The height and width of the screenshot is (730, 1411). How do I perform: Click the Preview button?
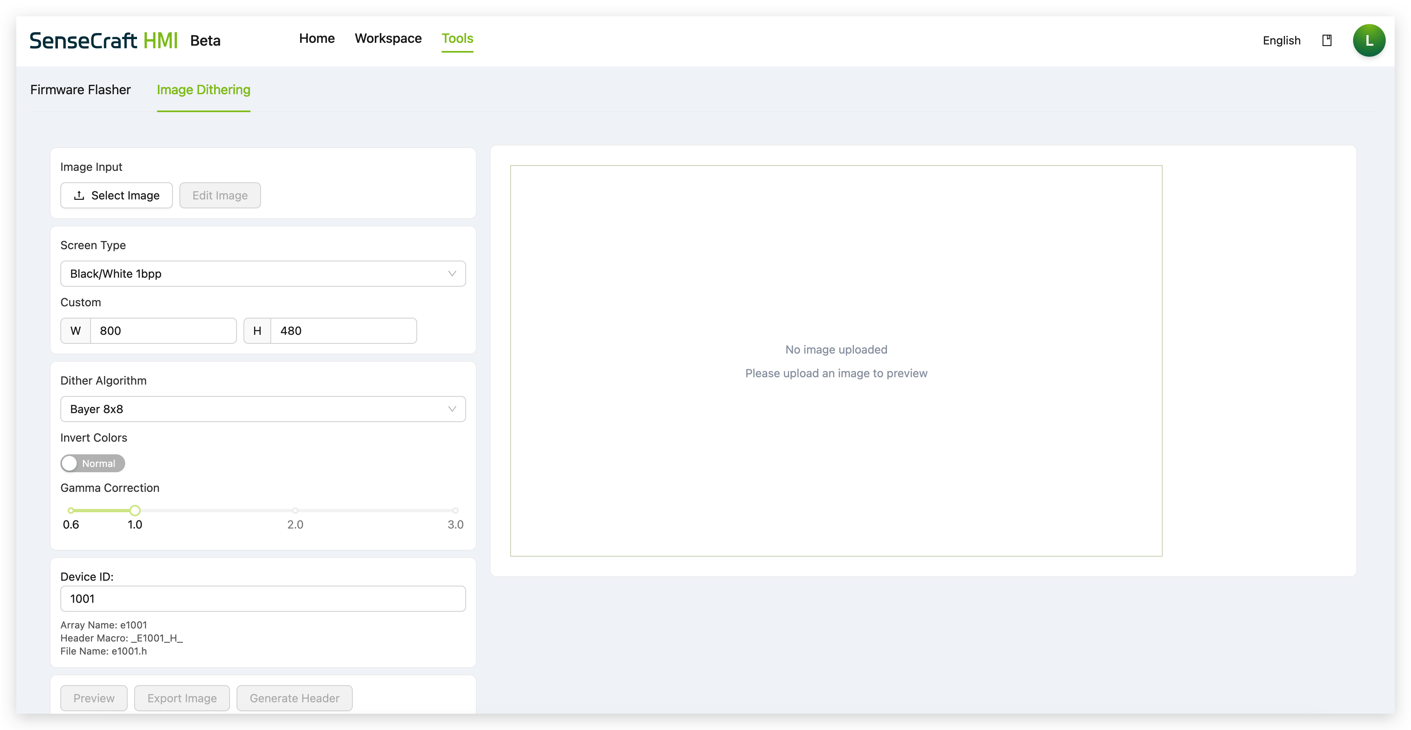pos(94,698)
